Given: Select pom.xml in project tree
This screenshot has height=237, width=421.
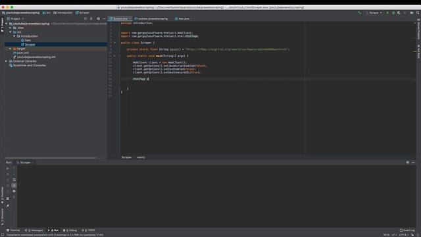Looking at the screenshot, I should pyautogui.click(x=21, y=53).
